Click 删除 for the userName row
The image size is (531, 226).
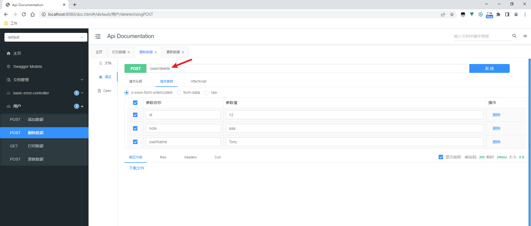[x=497, y=142]
